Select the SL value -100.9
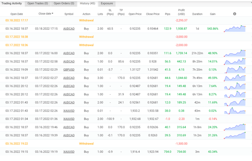This screenshot has height=161, width=252. (x=110, y=119)
